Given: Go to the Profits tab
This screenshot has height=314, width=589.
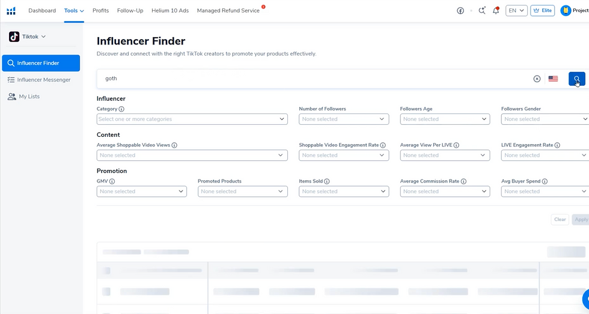Looking at the screenshot, I should (100, 11).
